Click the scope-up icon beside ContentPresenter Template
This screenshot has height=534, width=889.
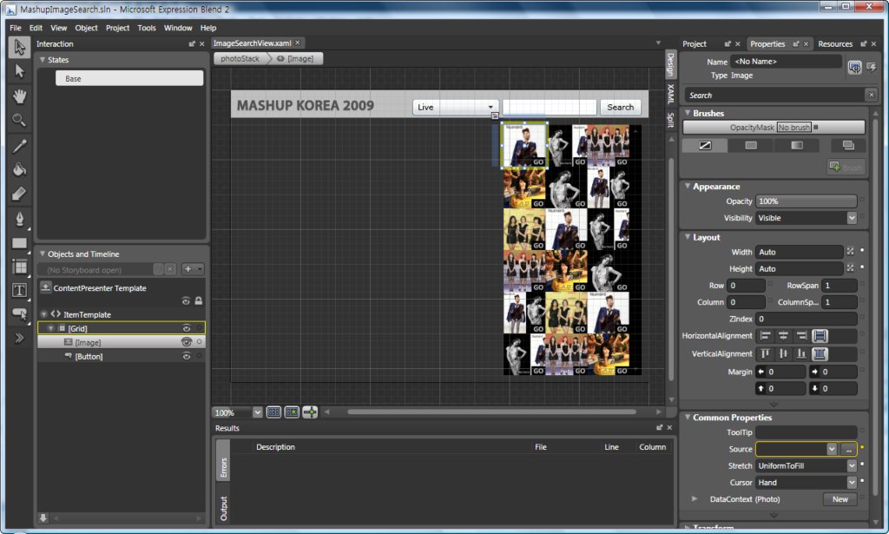(x=45, y=287)
